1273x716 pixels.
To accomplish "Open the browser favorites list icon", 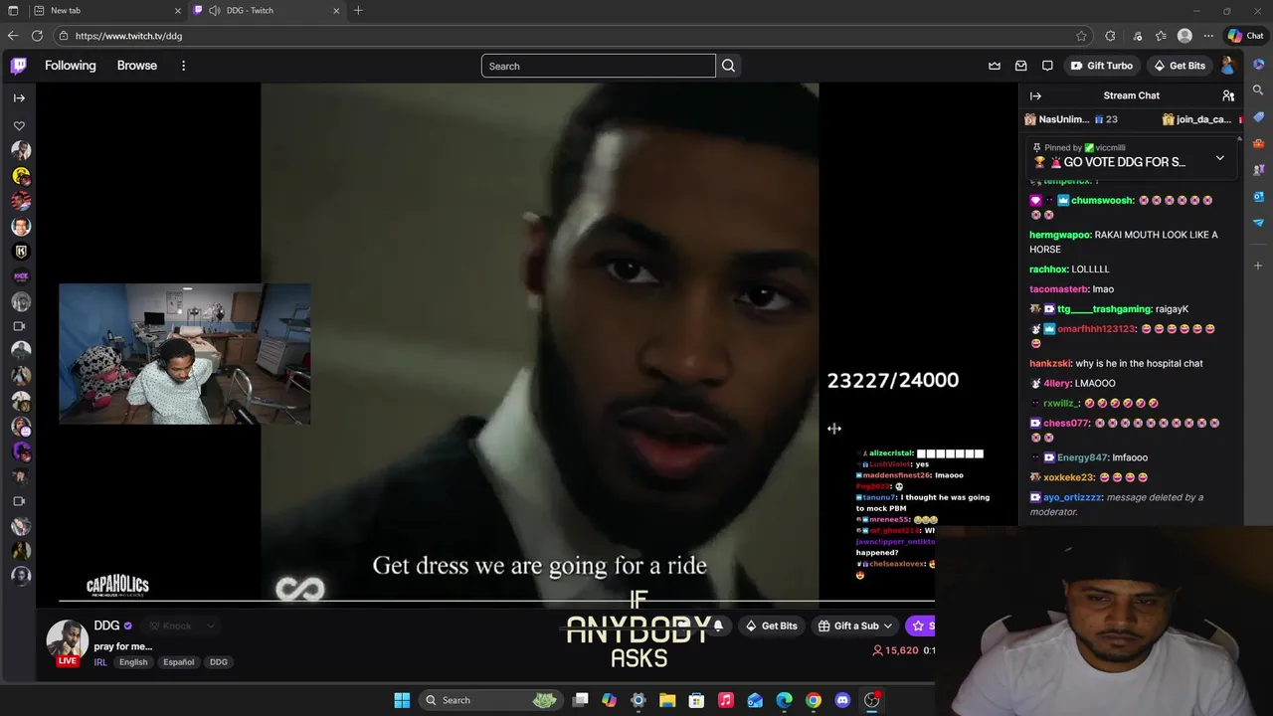I will 1161,36.
